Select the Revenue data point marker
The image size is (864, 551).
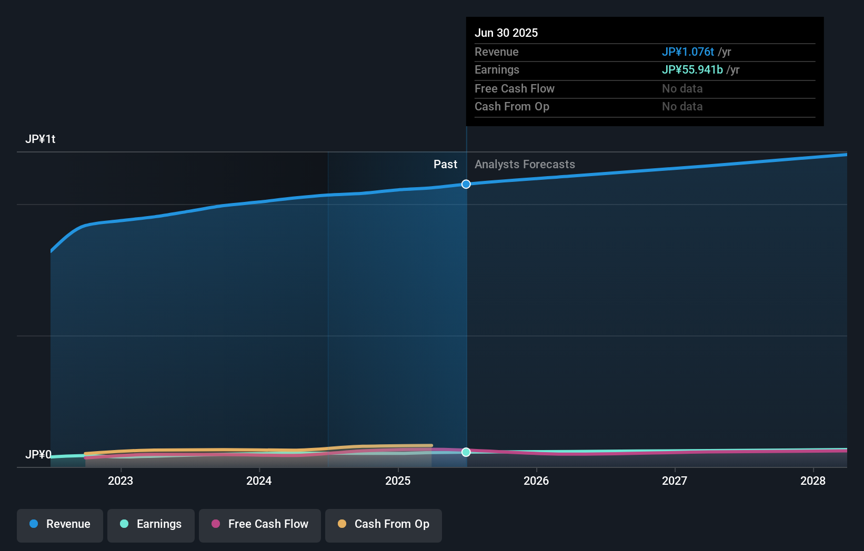pyautogui.click(x=466, y=184)
